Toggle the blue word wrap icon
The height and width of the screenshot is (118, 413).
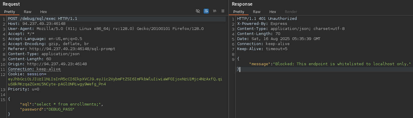206,11
